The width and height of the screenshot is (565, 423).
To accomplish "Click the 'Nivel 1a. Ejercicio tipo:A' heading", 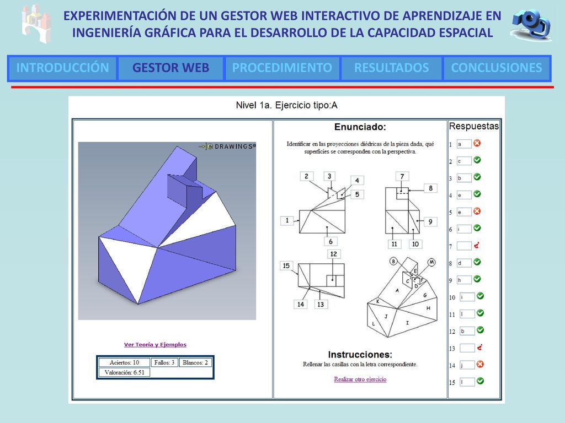I will pos(286,105).
